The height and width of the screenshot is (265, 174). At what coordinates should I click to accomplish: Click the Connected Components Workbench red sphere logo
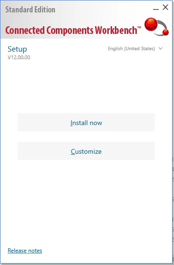pyautogui.click(x=156, y=27)
